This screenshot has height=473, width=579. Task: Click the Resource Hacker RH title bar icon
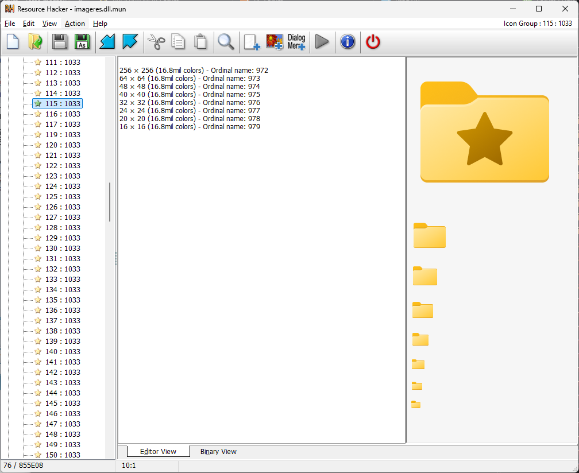tap(10, 9)
